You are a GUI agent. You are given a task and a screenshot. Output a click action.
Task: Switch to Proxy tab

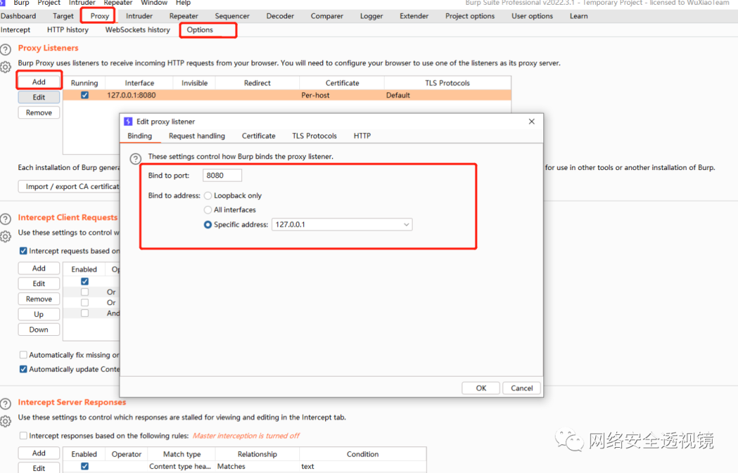pos(100,16)
